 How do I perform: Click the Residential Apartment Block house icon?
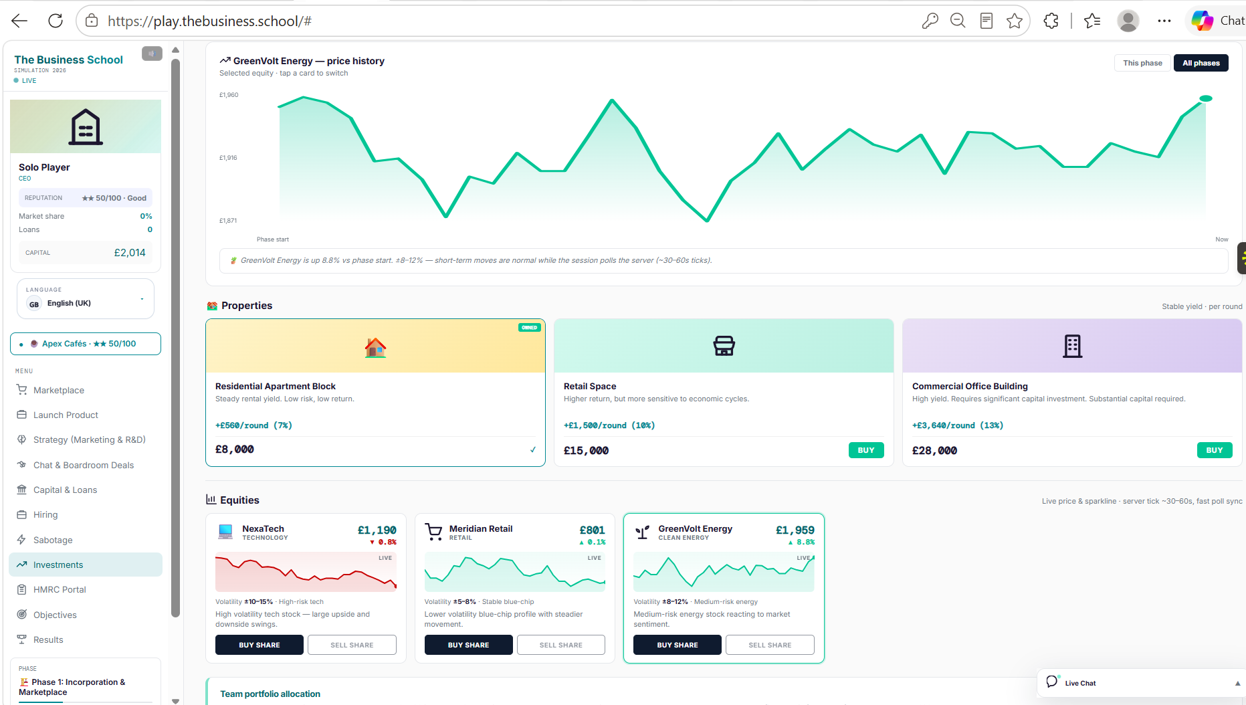[375, 347]
